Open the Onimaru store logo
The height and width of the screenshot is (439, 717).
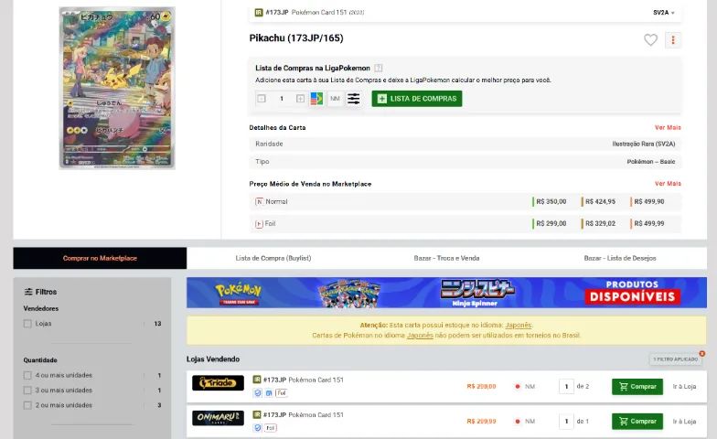pos(218,418)
